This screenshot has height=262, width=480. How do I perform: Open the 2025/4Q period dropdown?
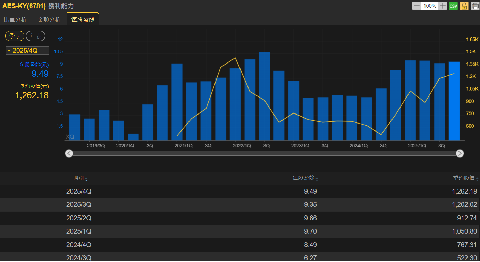click(x=27, y=51)
